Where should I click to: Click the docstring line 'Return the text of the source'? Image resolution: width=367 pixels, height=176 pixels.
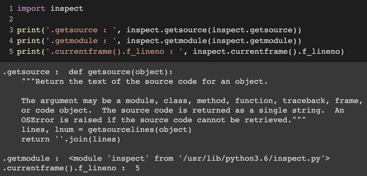pyautogui.click(x=144, y=81)
